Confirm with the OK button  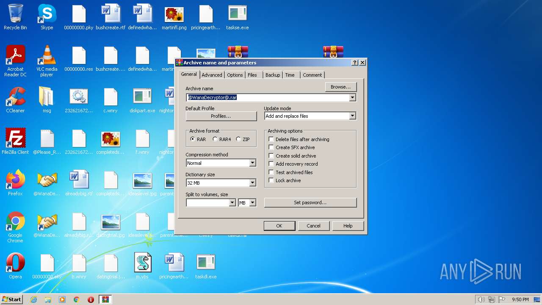(279, 226)
